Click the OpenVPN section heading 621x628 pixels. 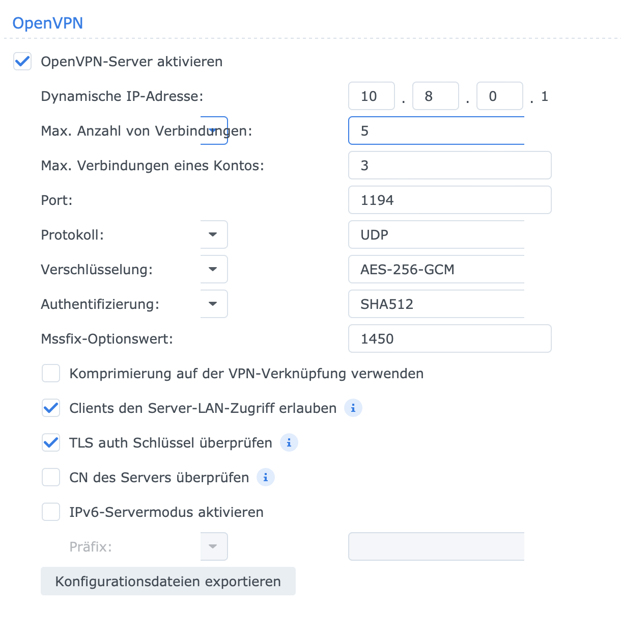point(48,23)
